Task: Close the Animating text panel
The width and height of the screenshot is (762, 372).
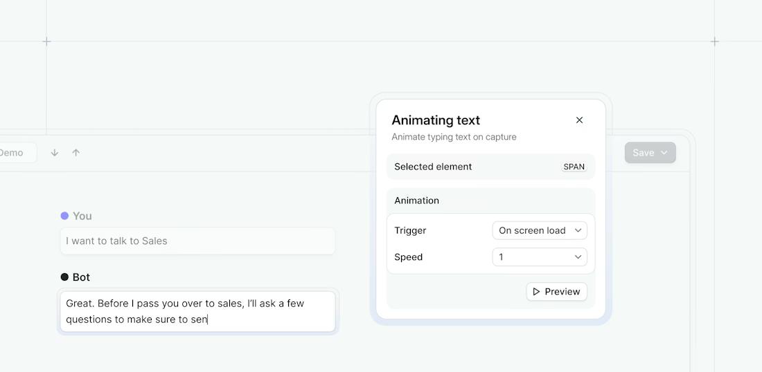Action: tap(579, 120)
